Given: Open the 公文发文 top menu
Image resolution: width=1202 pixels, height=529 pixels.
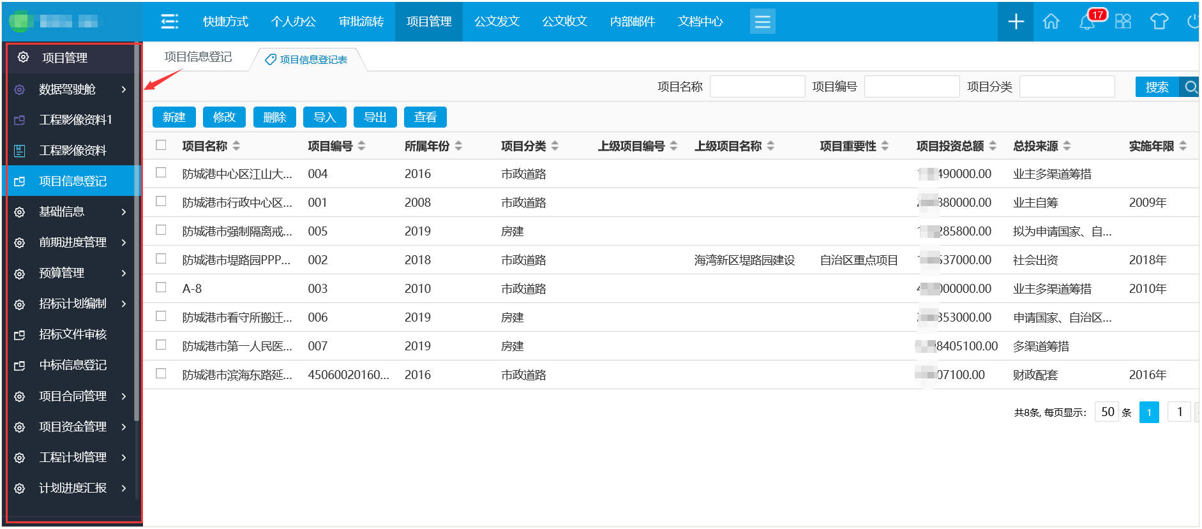Looking at the screenshot, I should (497, 22).
